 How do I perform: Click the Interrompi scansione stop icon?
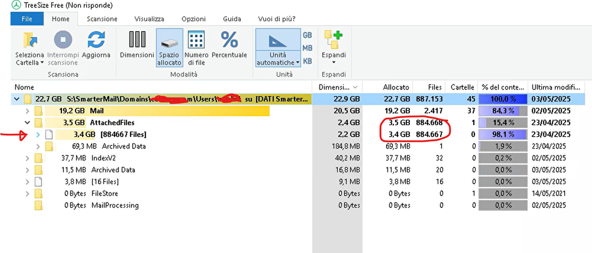[63, 40]
